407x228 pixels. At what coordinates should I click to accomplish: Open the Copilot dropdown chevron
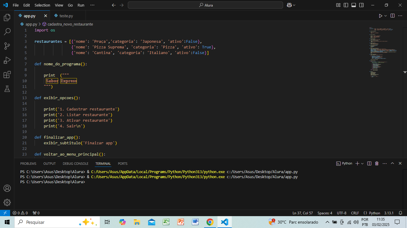point(294,5)
